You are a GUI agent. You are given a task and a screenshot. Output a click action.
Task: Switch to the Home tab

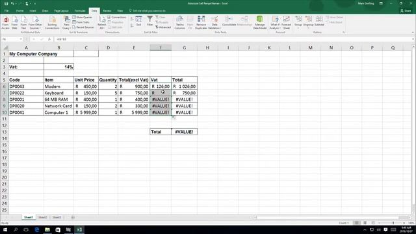point(19,11)
